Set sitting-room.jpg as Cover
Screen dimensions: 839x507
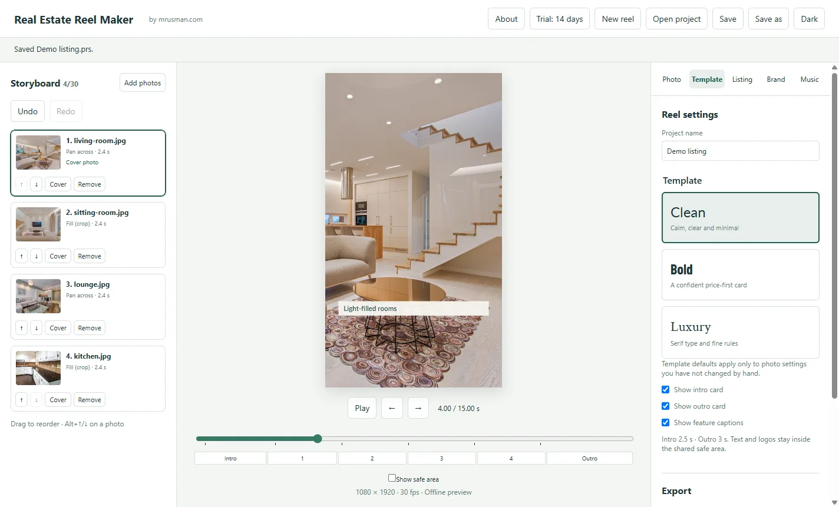click(58, 256)
